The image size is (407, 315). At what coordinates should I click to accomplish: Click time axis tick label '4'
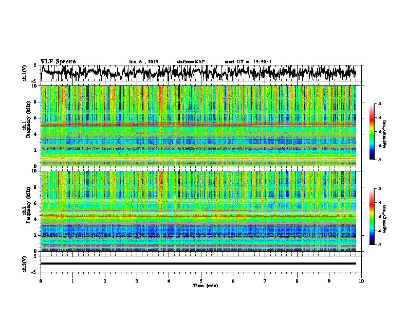click(x=169, y=281)
